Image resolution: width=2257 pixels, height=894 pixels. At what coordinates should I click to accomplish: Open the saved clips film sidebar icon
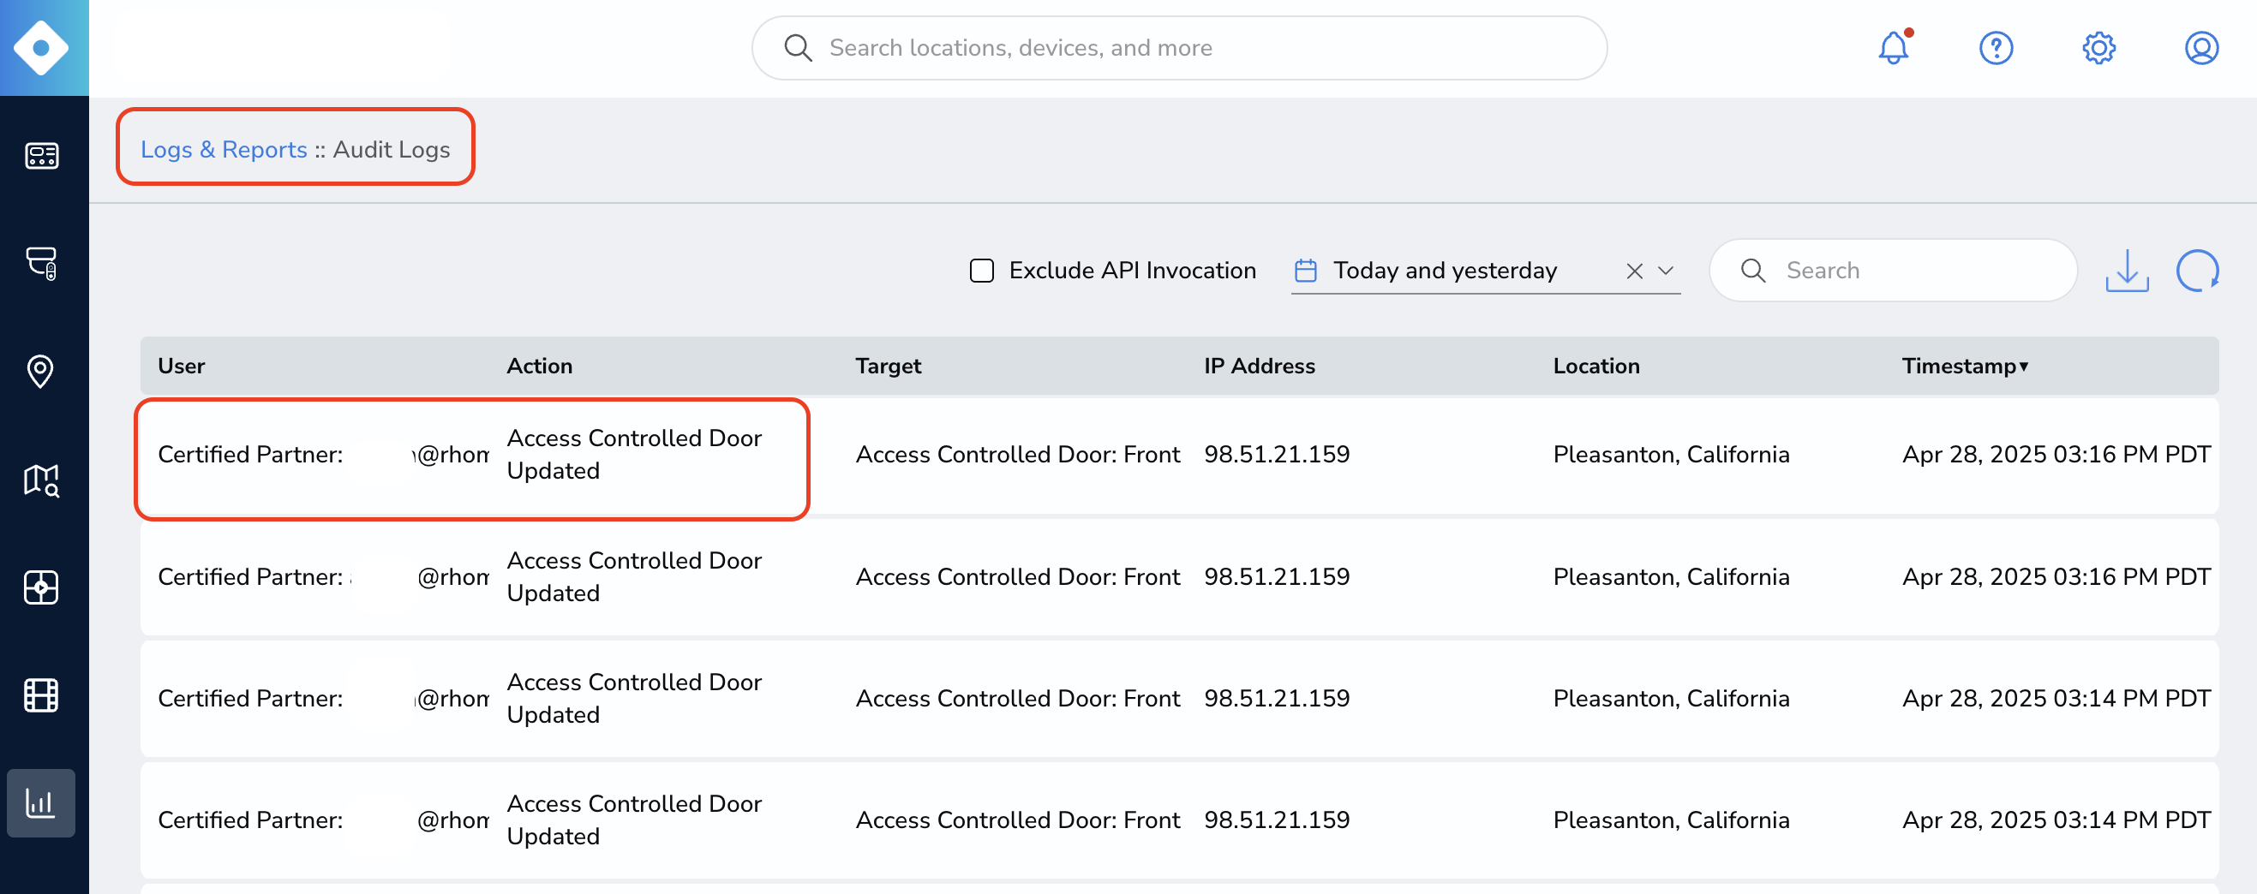coord(41,695)
